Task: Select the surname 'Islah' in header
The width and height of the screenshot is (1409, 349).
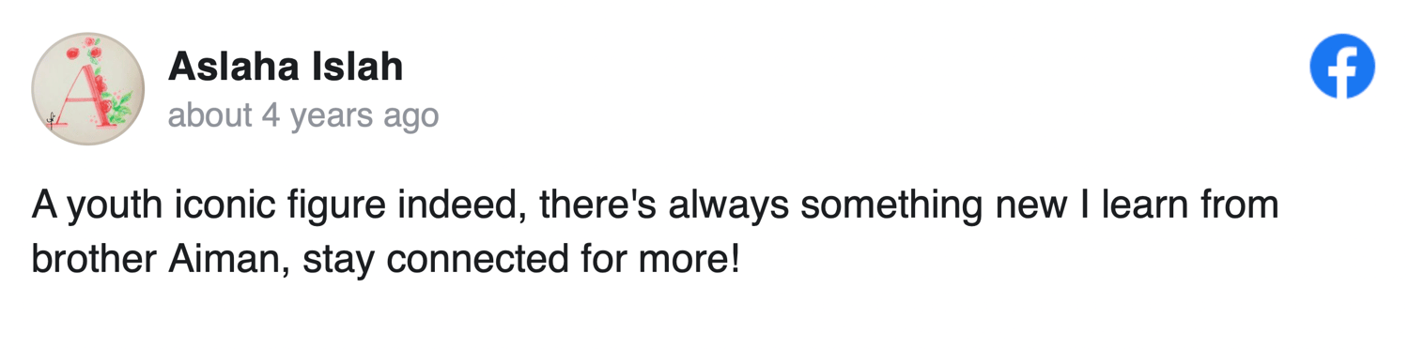Action: click(x=364, y=67)
